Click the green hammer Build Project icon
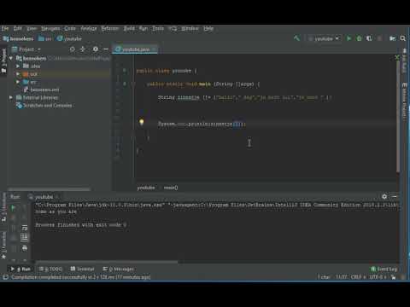This screenshot has width=410, height=307. (296, 38)
